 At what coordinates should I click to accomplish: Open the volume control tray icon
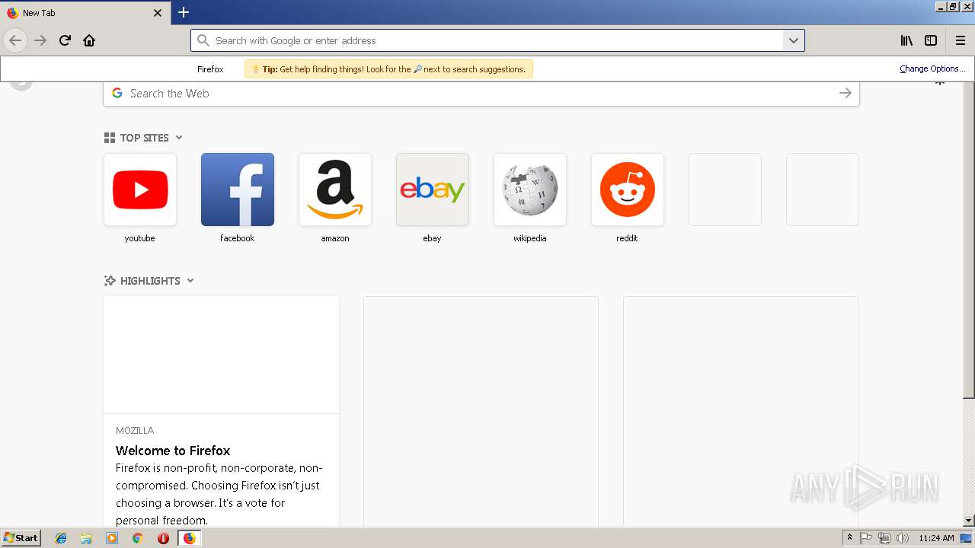click(x=903, y=538)
